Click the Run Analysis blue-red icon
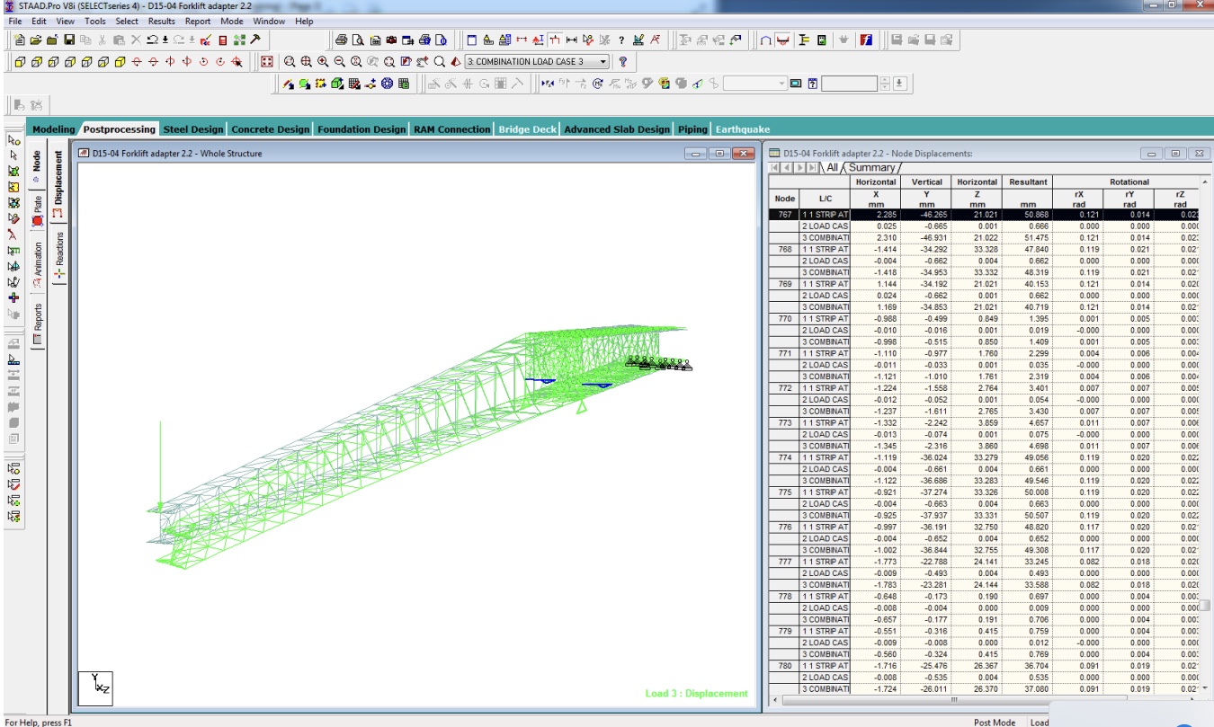 866,40
